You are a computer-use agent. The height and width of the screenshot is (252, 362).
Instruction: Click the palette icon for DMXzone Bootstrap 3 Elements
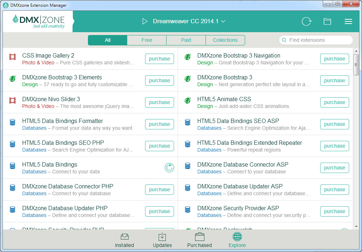tap(13, 79)
